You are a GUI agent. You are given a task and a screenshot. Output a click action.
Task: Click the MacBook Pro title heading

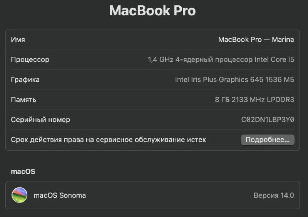[x=152, y=11]
